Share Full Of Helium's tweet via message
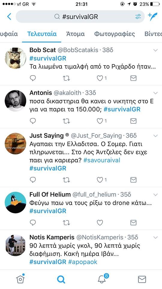The image size is (162, 289). [133, 223]
